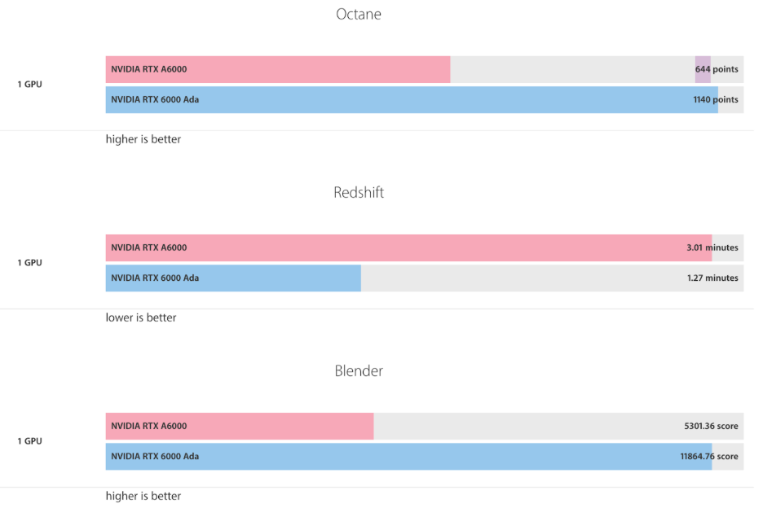Click "higher is better" under the Octane chart

143,139
